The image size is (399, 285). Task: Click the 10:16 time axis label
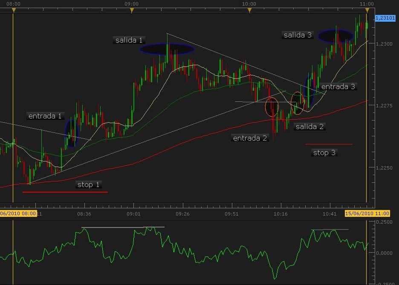280,214
